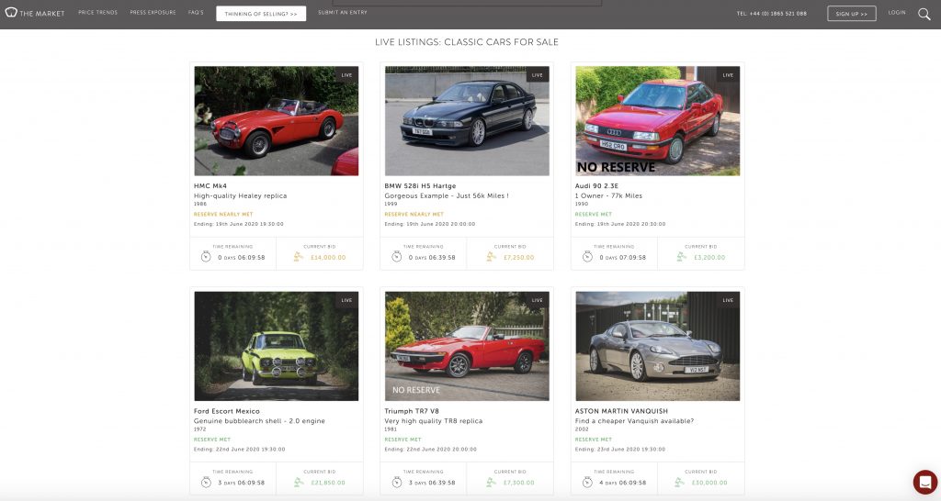
Task: Open the chat support bubble
Action: 924,482
